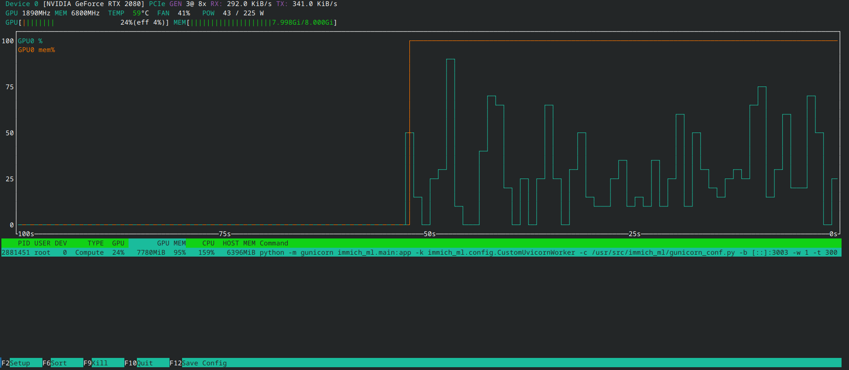This screenshot has width=849, height=370.
Task: Open the F2 Setup menu
Action: click(16, 363)
